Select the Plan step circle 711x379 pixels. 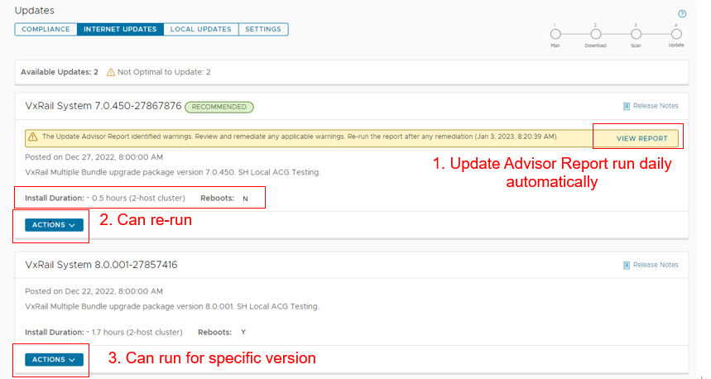[x=555, y=34]
